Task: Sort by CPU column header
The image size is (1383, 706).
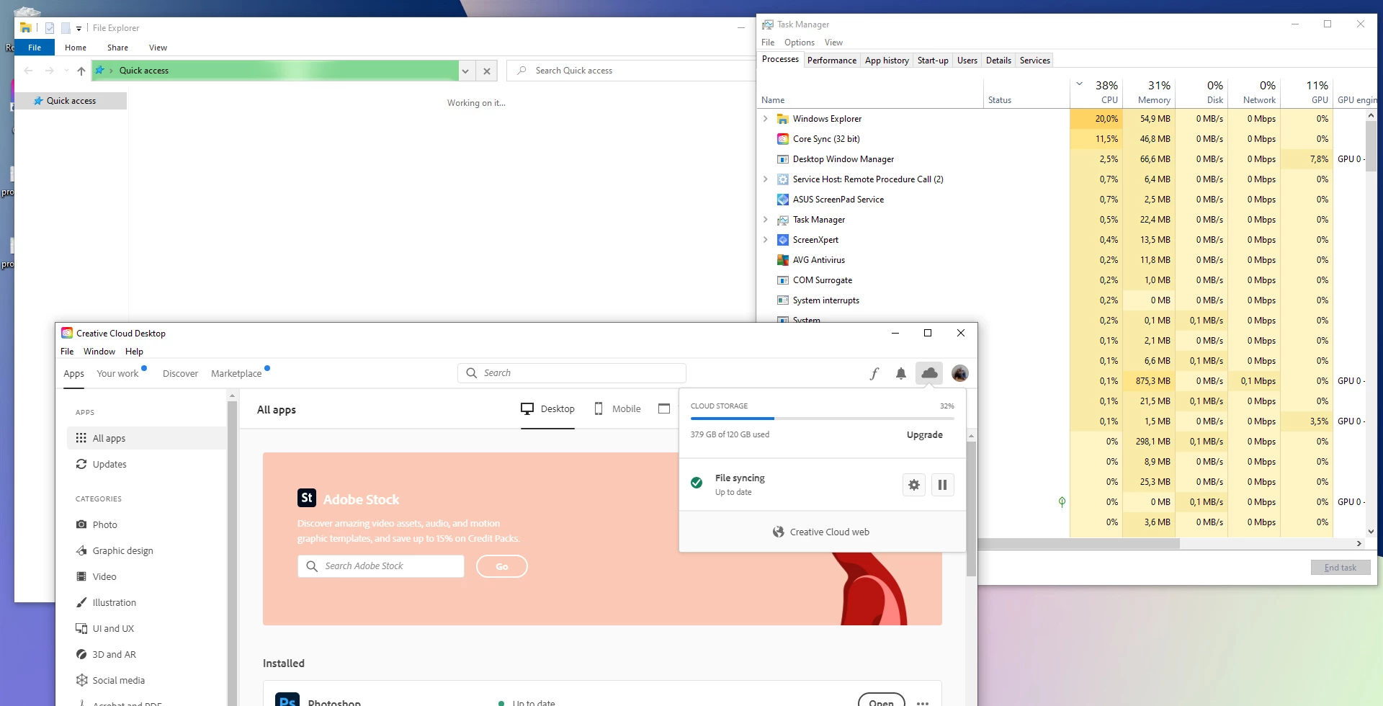Action: (x=1096, y=92)
